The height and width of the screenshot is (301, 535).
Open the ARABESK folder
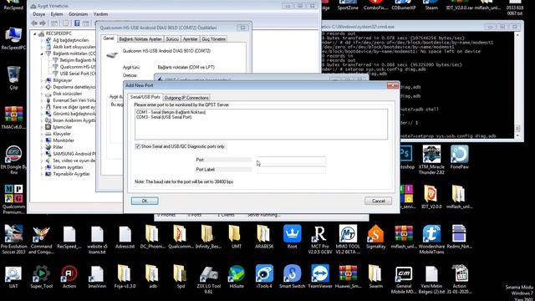[264, 236]
